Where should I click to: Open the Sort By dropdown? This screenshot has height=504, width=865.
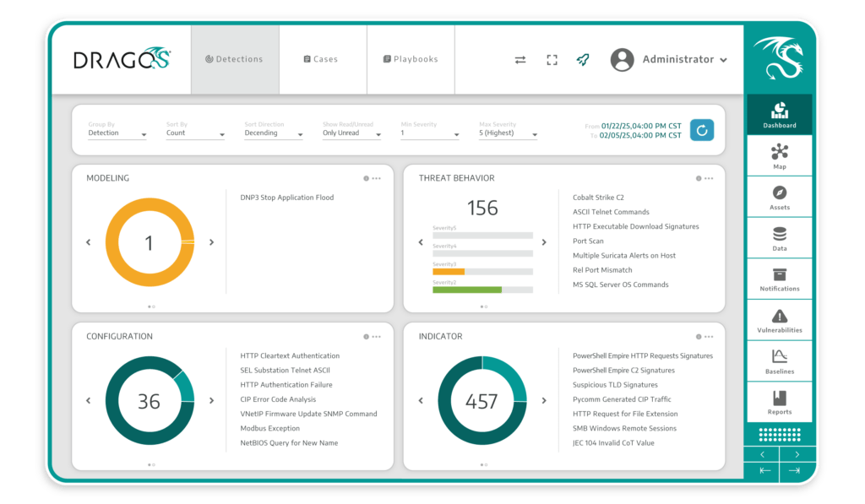point(195,133)
